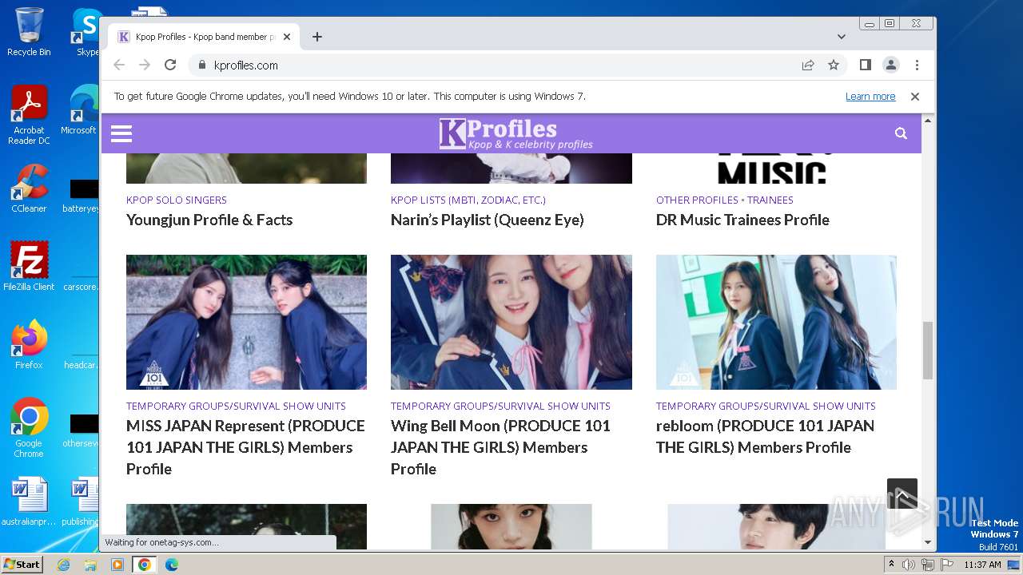Image resolution: width=1023 pixels, height=575 pixels.
Task: Click Learn more link in update bar
Action: point(870,97)
